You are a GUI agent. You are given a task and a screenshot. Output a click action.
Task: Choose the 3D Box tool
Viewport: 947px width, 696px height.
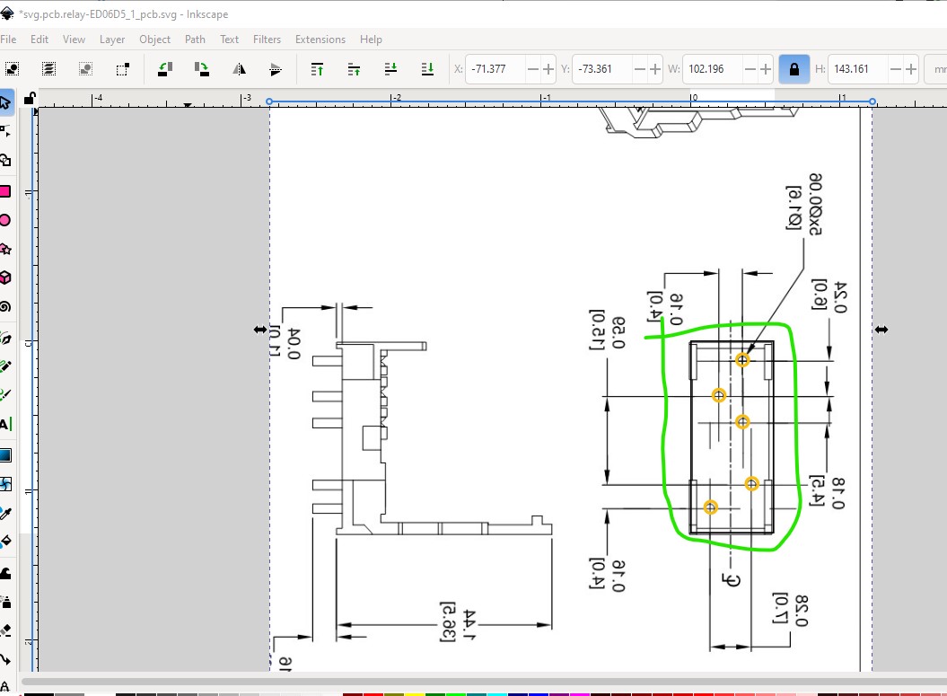[x=5, y=278]
